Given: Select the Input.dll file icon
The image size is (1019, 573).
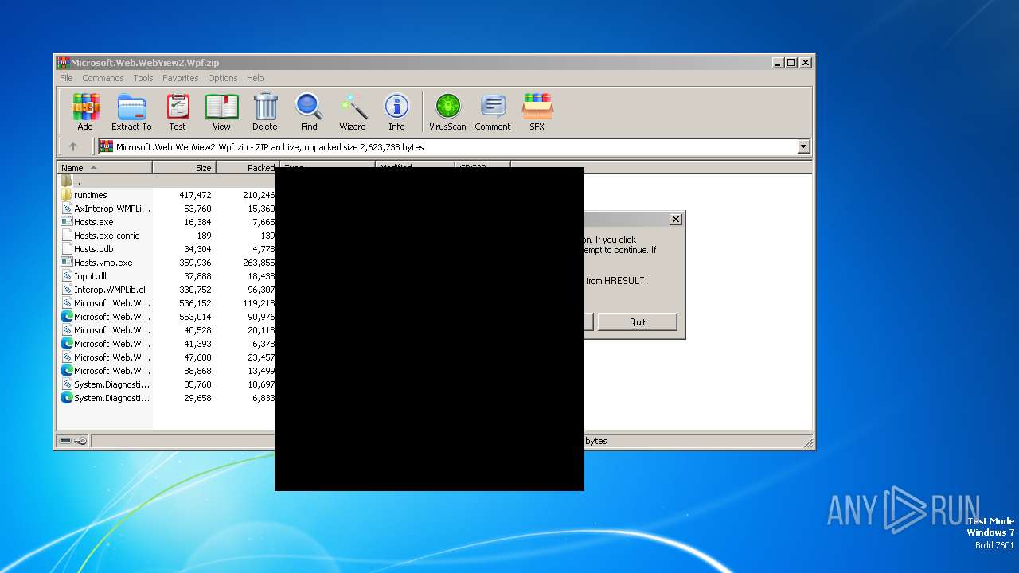Looking at the screenshot, I should [67, 276].
